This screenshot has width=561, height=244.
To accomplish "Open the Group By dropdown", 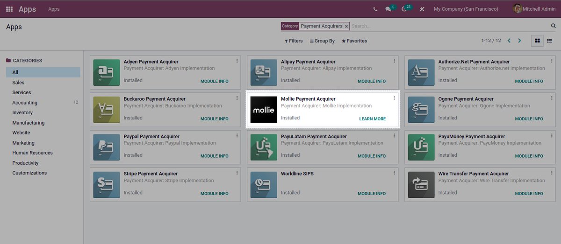I will click(322, 41).
